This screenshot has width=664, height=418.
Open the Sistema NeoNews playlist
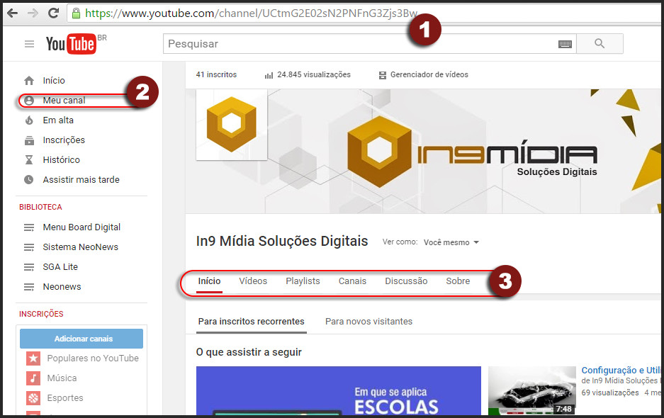[80, 247]
